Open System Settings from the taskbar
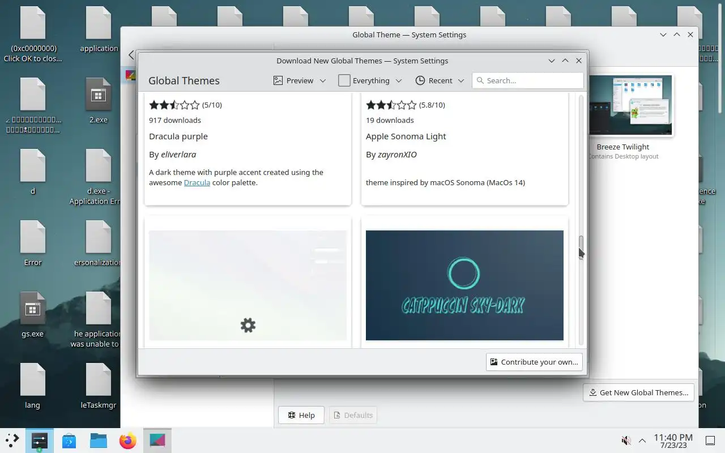The height and width of the screenshot is (453, 725). 40,440
